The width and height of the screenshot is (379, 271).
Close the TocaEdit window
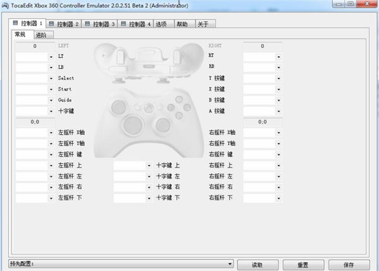click(367, 4)
